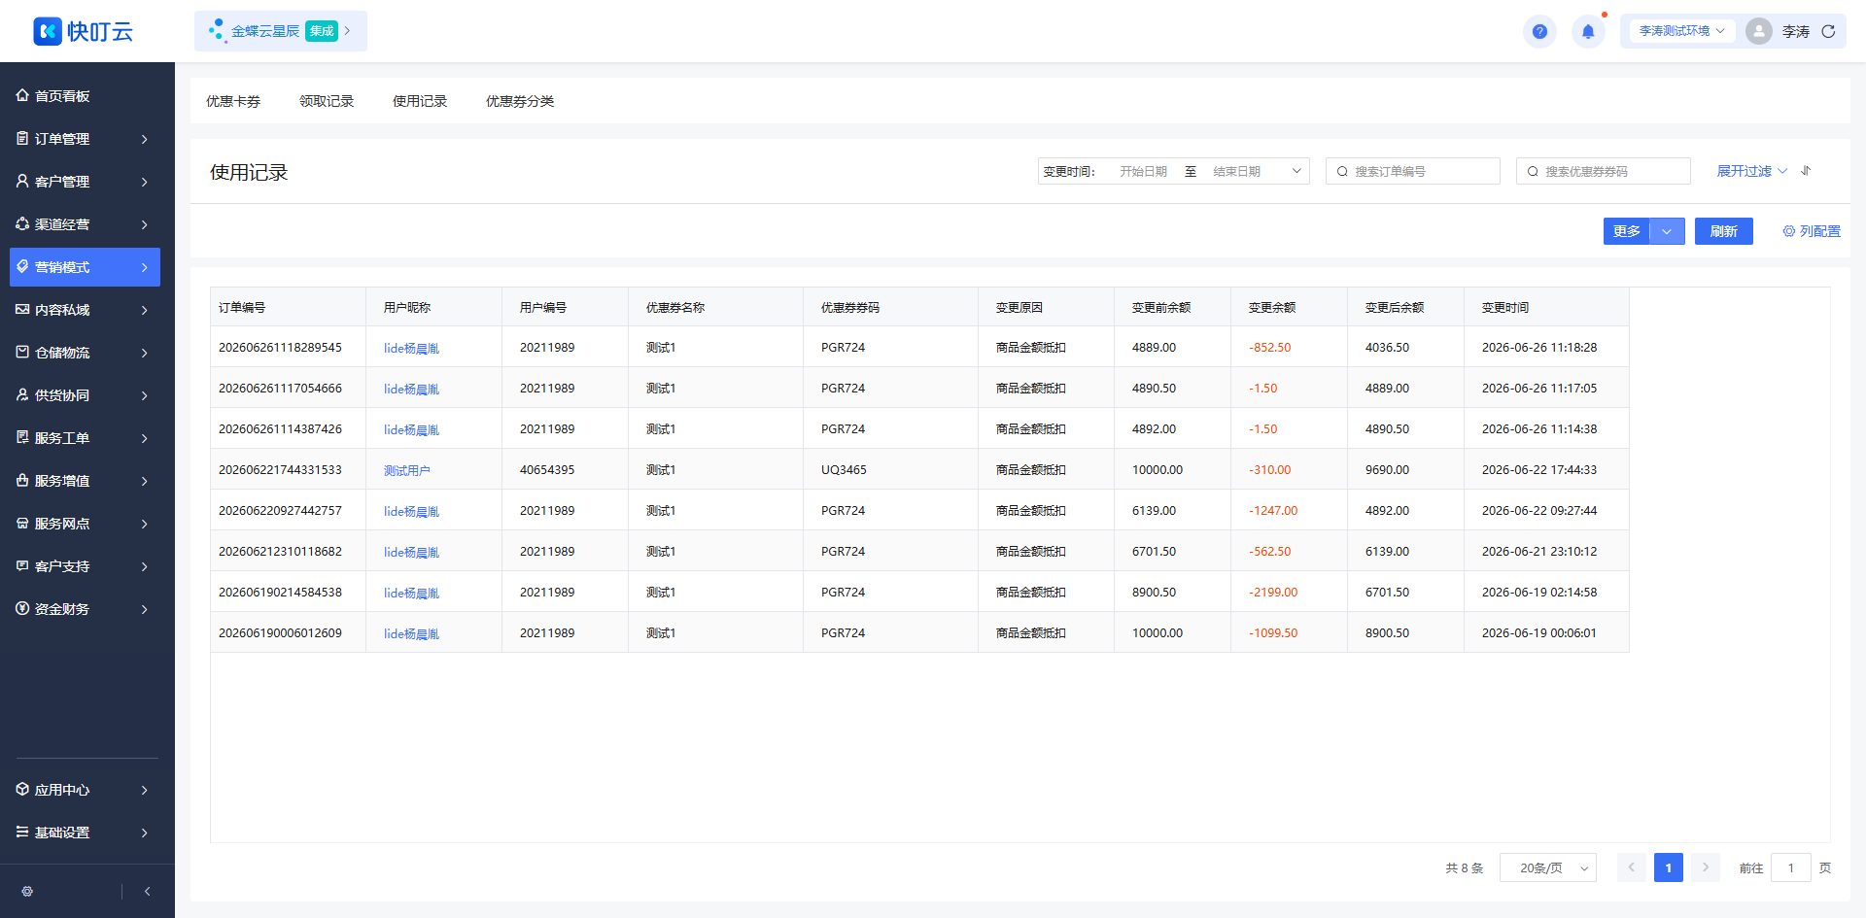Screen dimensions: 1866x918
Task: Open the 更多 button dropdown arrow
Action: [x=1667, y=231]
